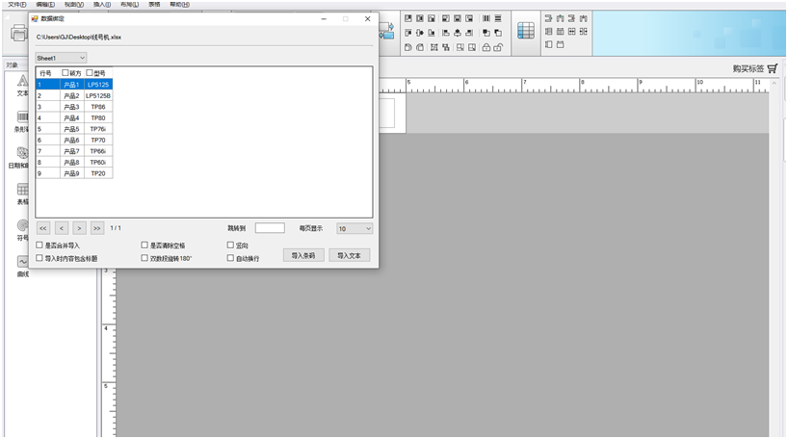Tick the 型号 column header checkbox
This screenshot has width=788, height=439.
tap(90, 73)
